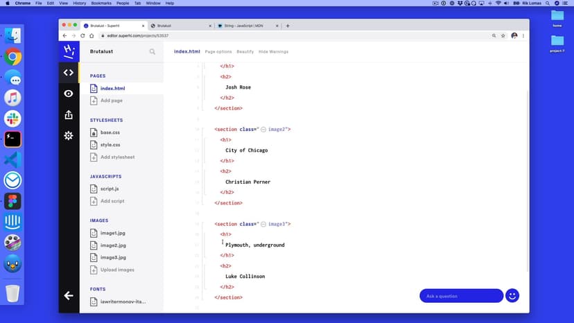Click the Ask a question input field

tap(461, 296)
